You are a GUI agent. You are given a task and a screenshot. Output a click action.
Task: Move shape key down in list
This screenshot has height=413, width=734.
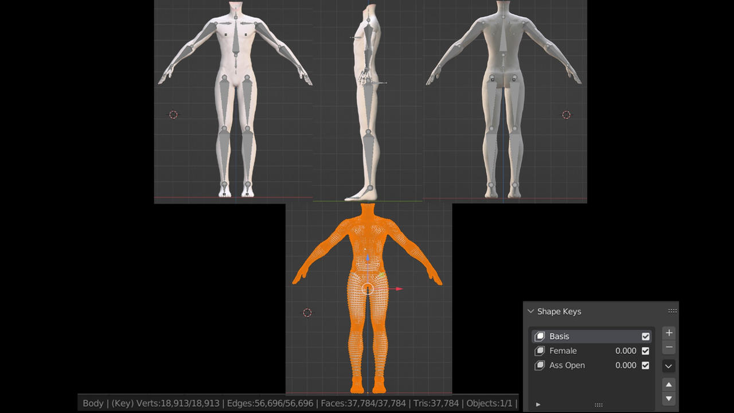tap(669, 399)
